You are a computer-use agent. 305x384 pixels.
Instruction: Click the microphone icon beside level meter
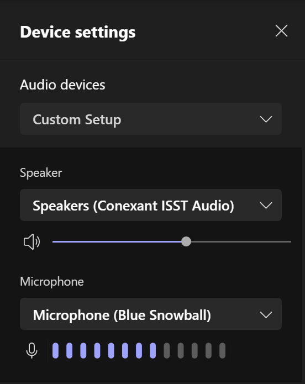[32, 351]
